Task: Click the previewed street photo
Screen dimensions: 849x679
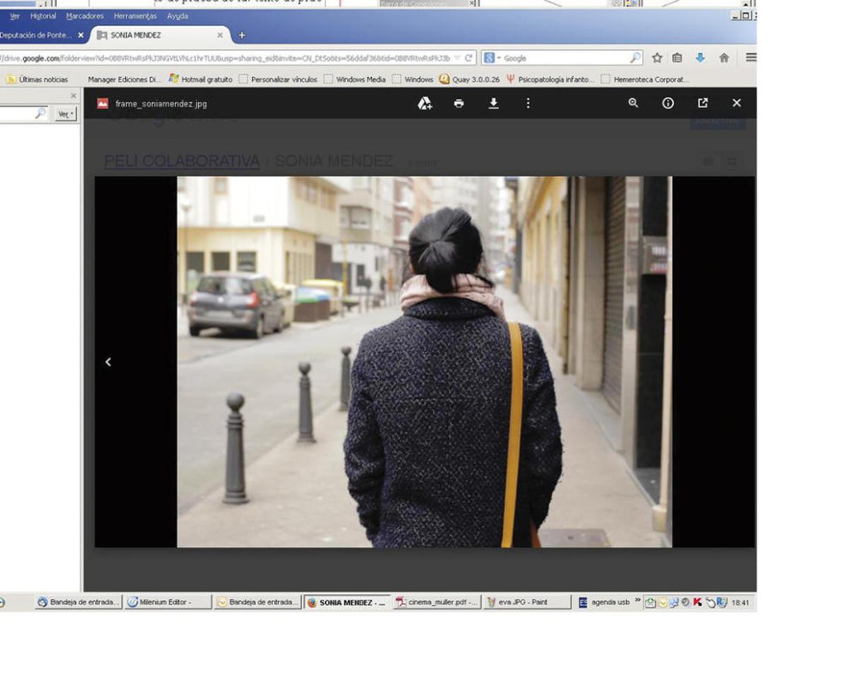Action: pos(424,361)
